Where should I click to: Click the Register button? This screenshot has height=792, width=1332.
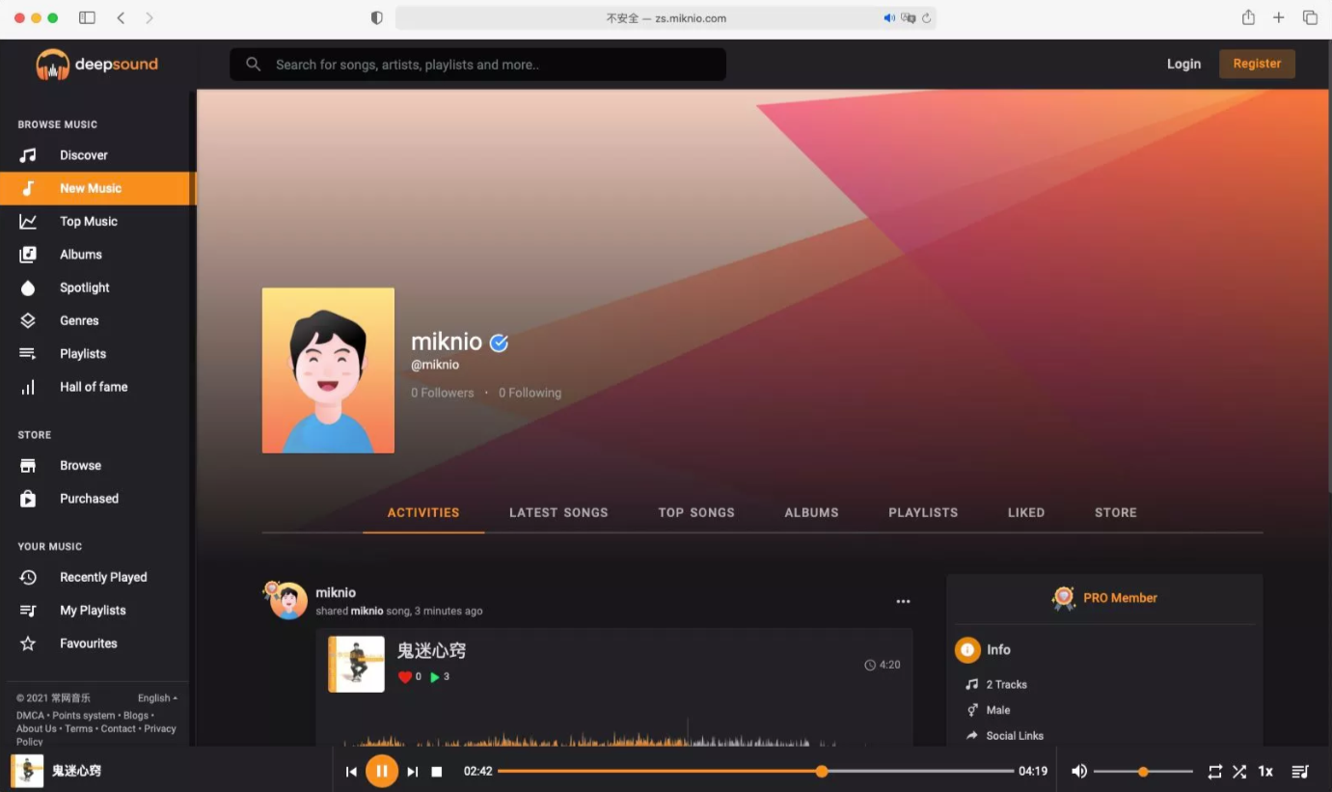point(1257,64)
